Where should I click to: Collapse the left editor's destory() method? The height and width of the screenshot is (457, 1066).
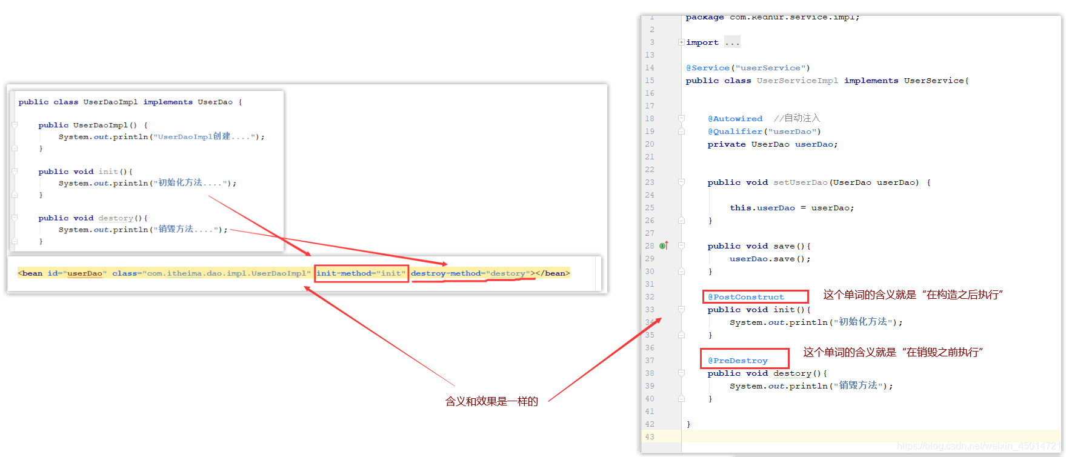click(15, 218)
